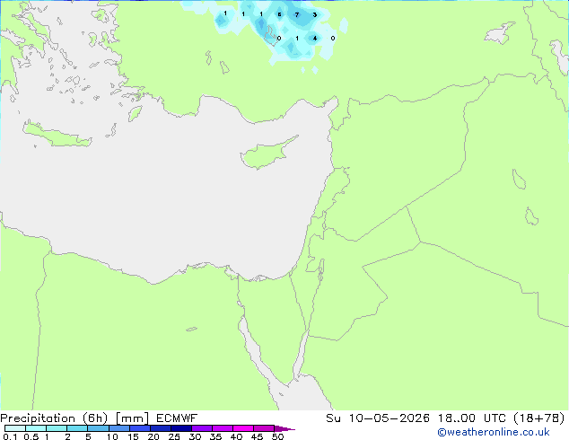Click the 'Su 10-05-2026' date text
This screenshot has height=440, width=569.
click(378, 418)
